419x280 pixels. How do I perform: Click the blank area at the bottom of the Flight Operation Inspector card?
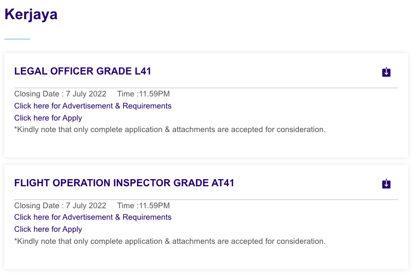coord(206,258)
